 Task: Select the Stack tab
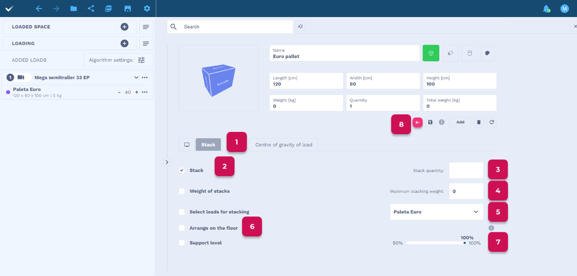208,145
